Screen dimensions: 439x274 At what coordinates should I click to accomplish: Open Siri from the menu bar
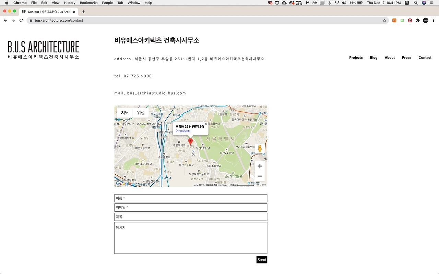[x=424, y=3]
